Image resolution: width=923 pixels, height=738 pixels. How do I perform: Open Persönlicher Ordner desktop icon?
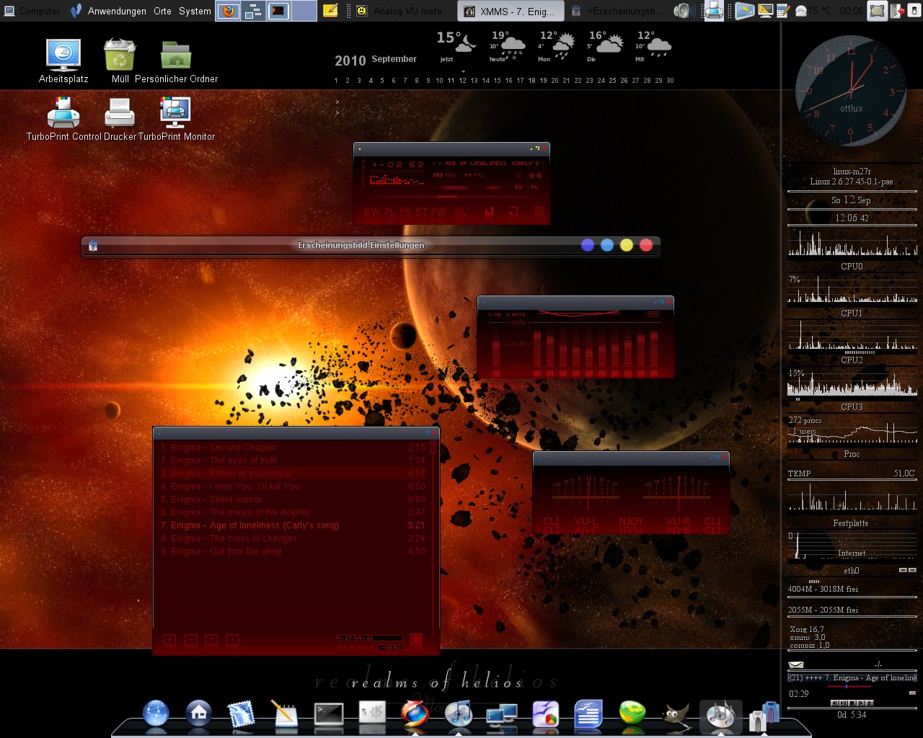176,61
